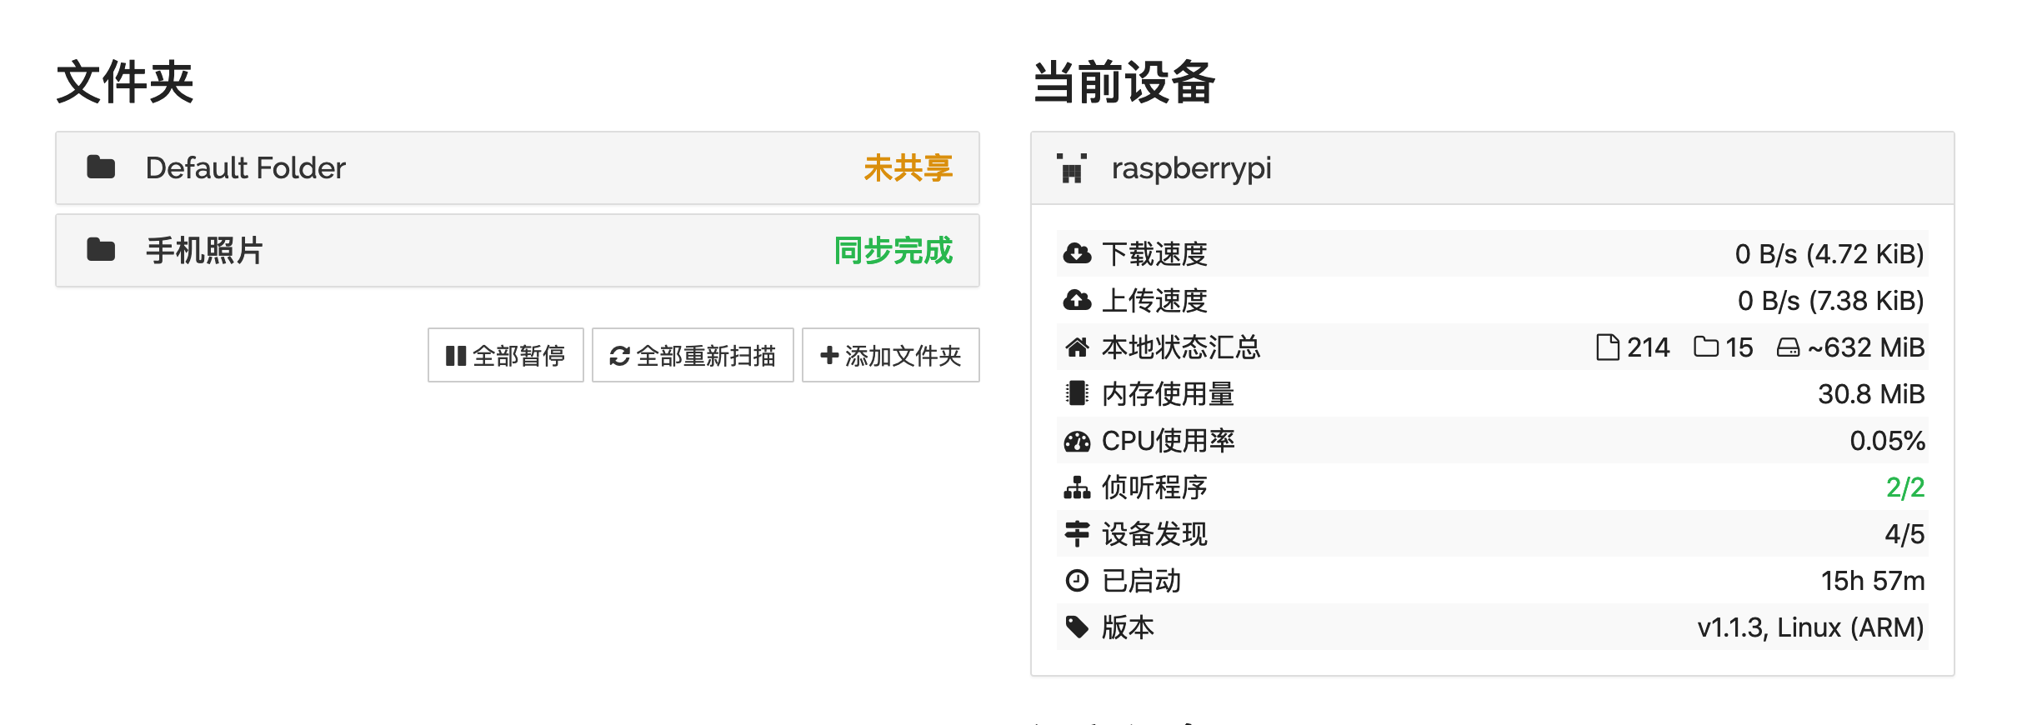Expand the Default Folder panel
The image size is (2042, 725).
(x=517, y=167)
